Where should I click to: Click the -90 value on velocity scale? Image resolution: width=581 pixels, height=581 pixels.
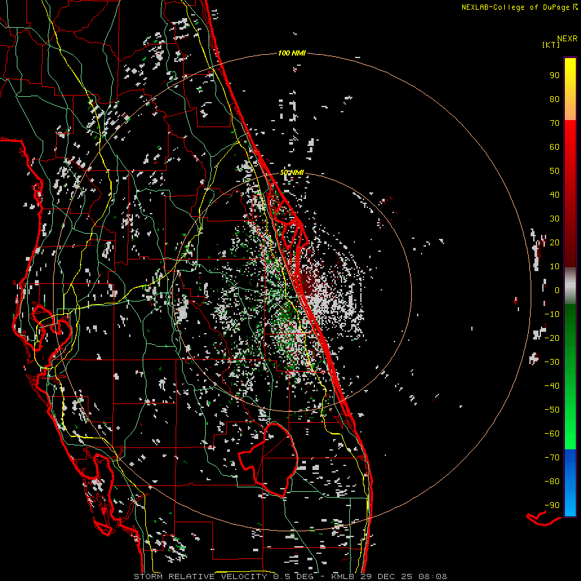click(552, 505)
